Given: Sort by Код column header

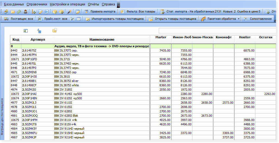Looking at the screenshot, I should click(16, 40).
